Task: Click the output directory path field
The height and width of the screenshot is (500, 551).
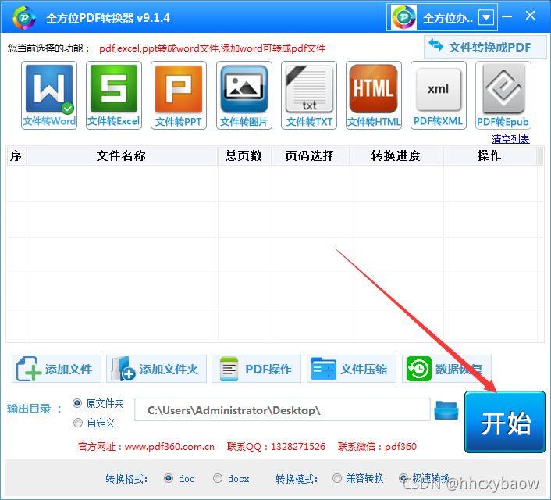Action: (283, 409)
